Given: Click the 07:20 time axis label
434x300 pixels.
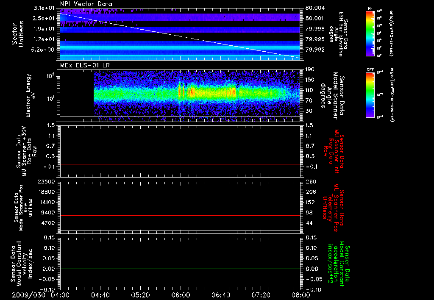Looking at the screenshot, I should [261, 295].
